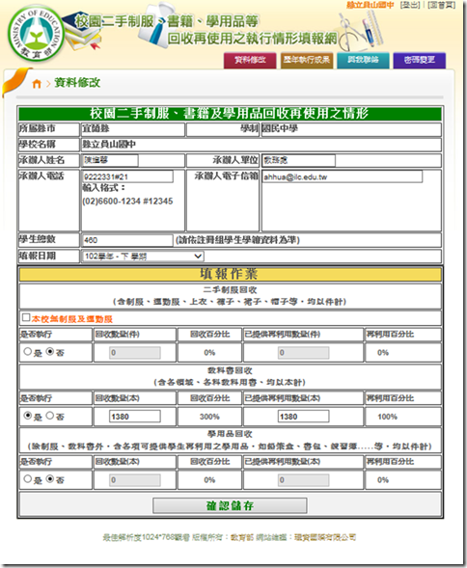Select 否 for 教科書回收
Image resolution: width=467 pixels, height=568 pixels.
[50, 416]
